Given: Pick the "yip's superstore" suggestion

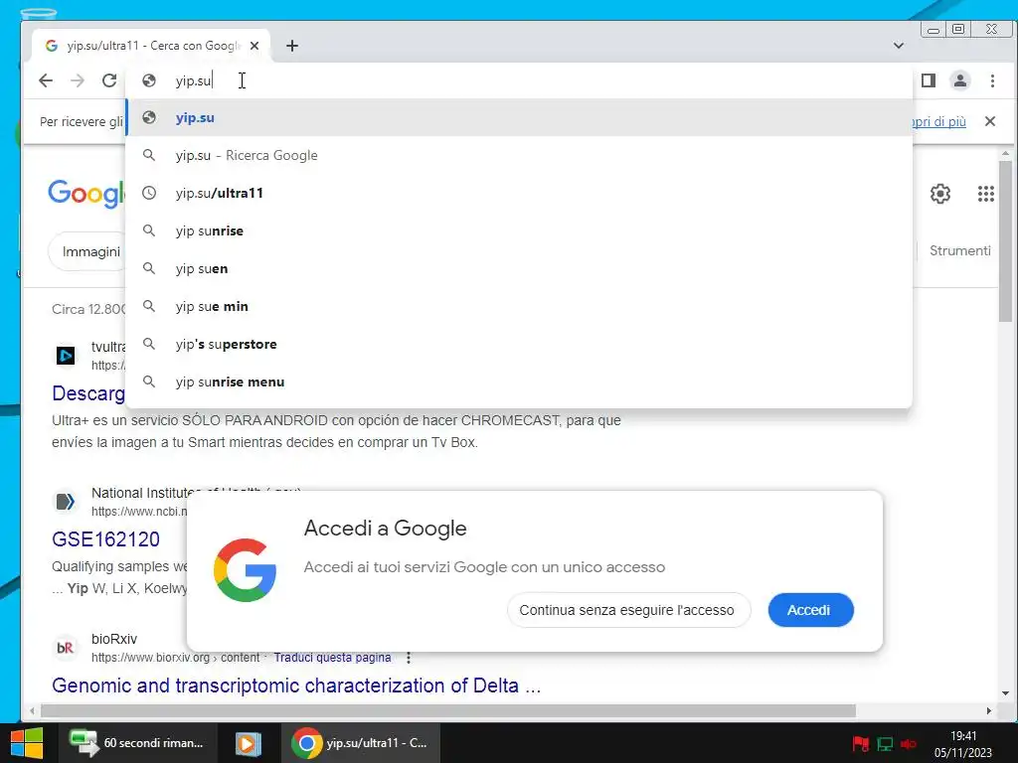Looking at the screenshot, I should coord(519,344).
